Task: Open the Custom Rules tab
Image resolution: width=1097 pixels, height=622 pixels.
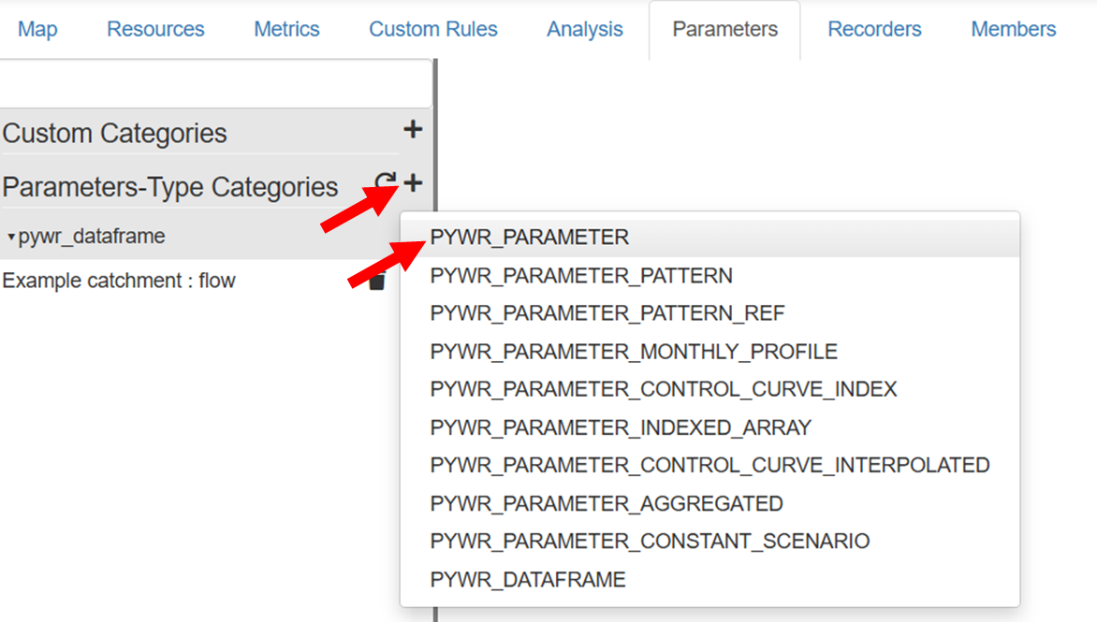Action: (x=433, y=29)
